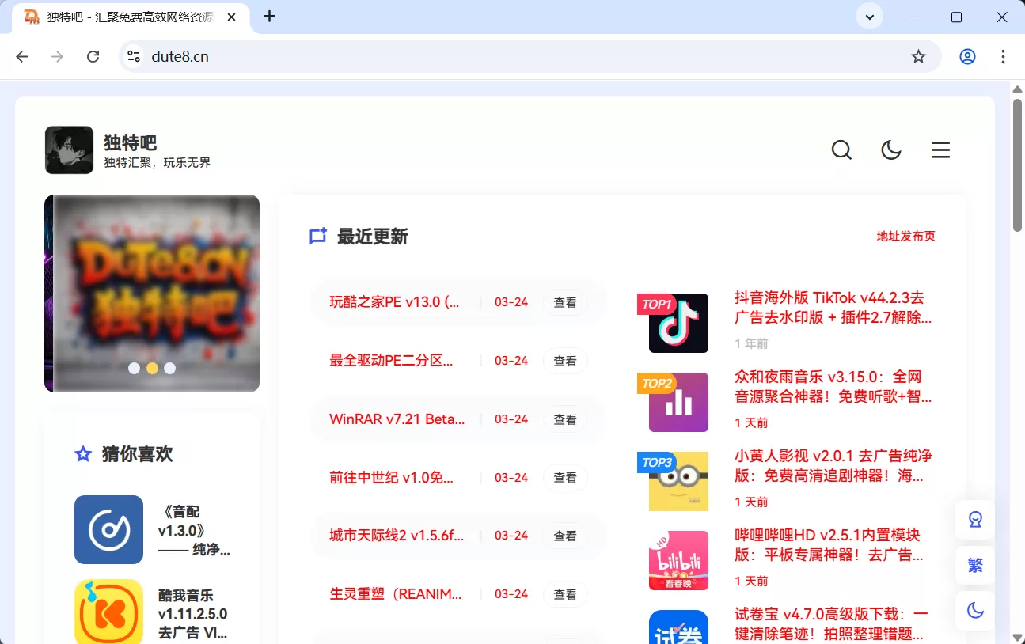Open the browser tab list chevron
Viewport: 1025px width, 644px height.
[869, 16]
